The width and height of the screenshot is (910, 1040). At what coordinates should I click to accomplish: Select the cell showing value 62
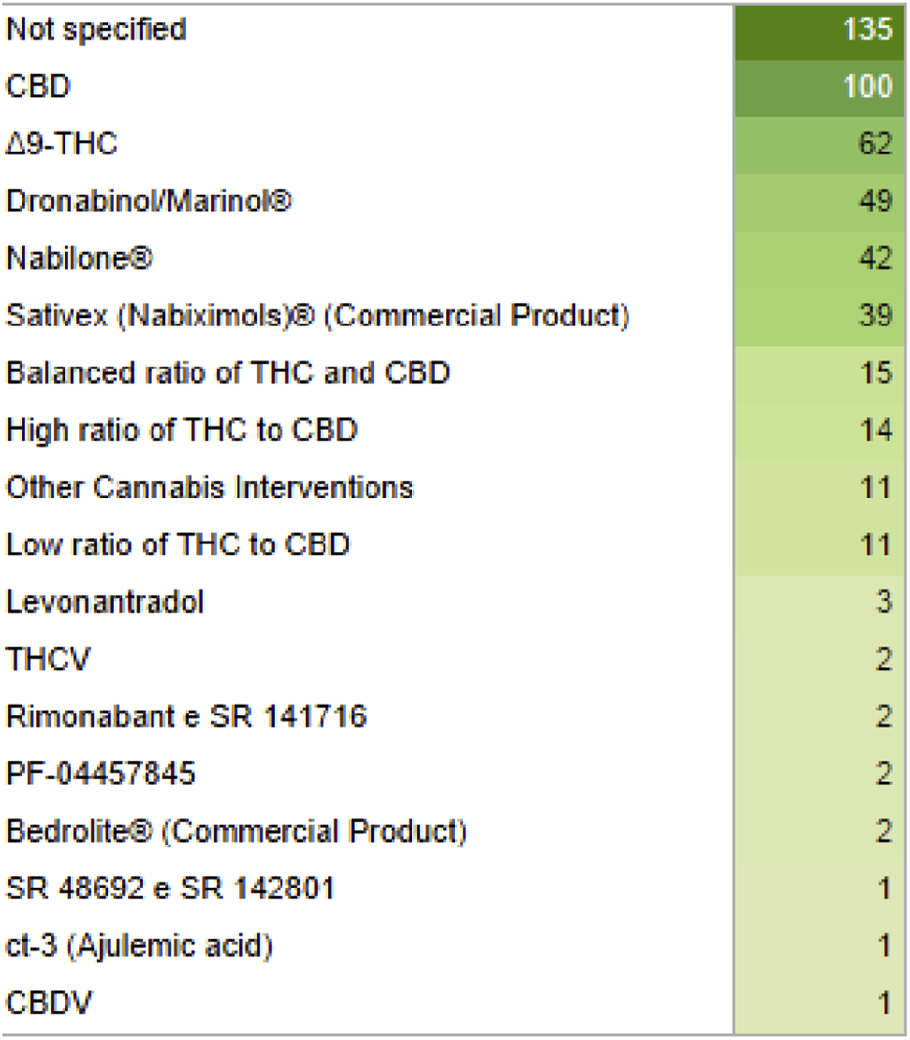pos(819,145)
